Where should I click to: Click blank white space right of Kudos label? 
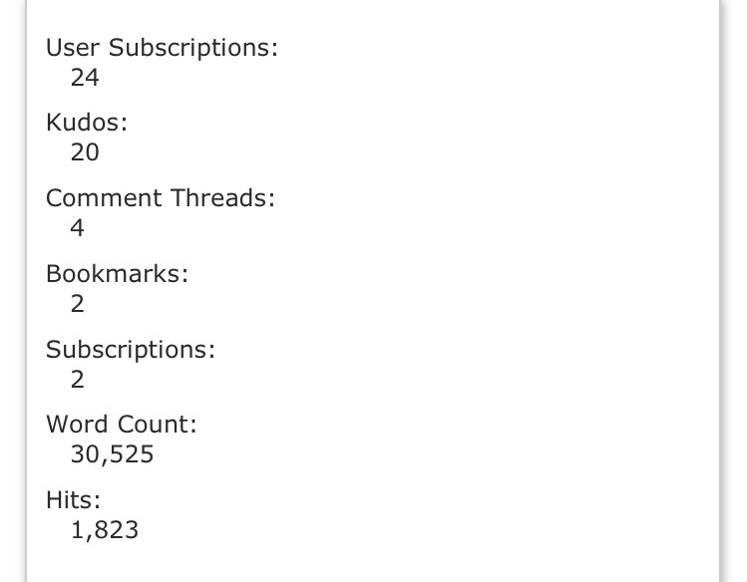(x=399, y=123)
